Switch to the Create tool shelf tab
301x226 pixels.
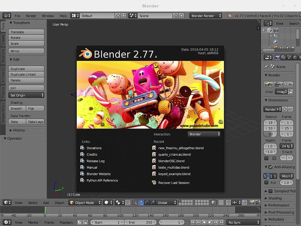(3, 40)
